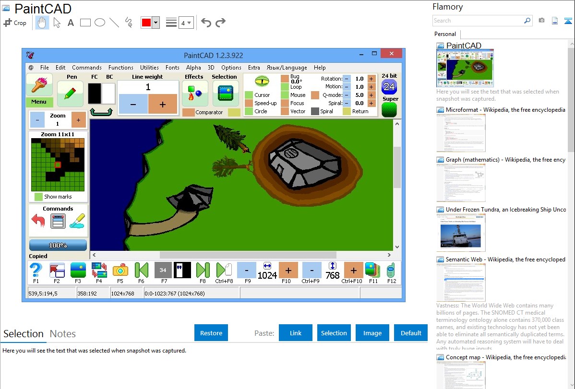Toggle the Mouse option
575x389 pixels.
point(285,95)
